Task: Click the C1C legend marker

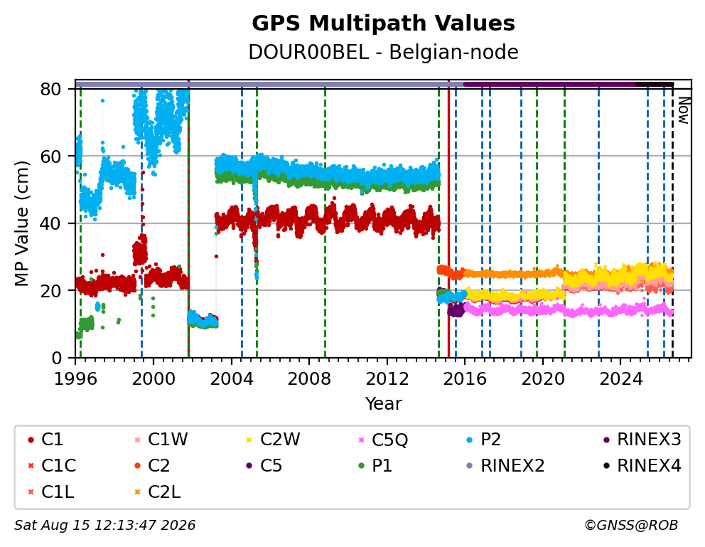Action: pos(31,466)
